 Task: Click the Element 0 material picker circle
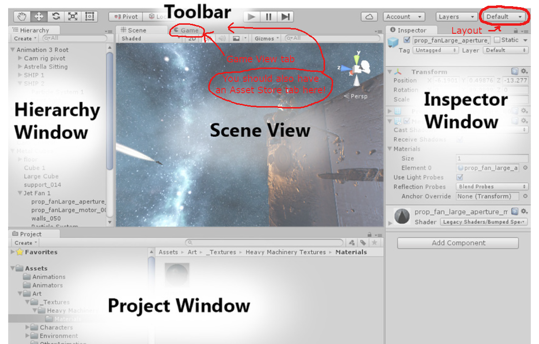coord(525,167)
